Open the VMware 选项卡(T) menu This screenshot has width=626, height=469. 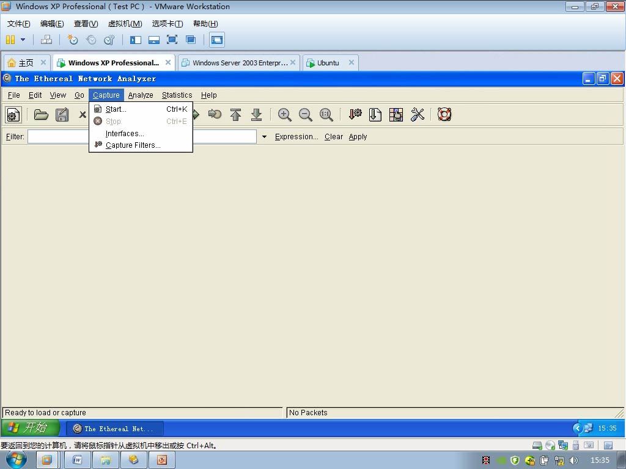click(168, 24)
